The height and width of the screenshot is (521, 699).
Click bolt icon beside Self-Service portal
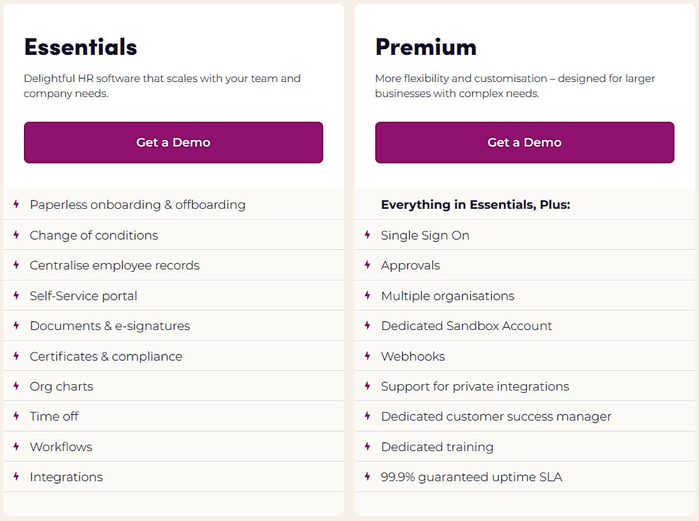[x=16, y=295]
